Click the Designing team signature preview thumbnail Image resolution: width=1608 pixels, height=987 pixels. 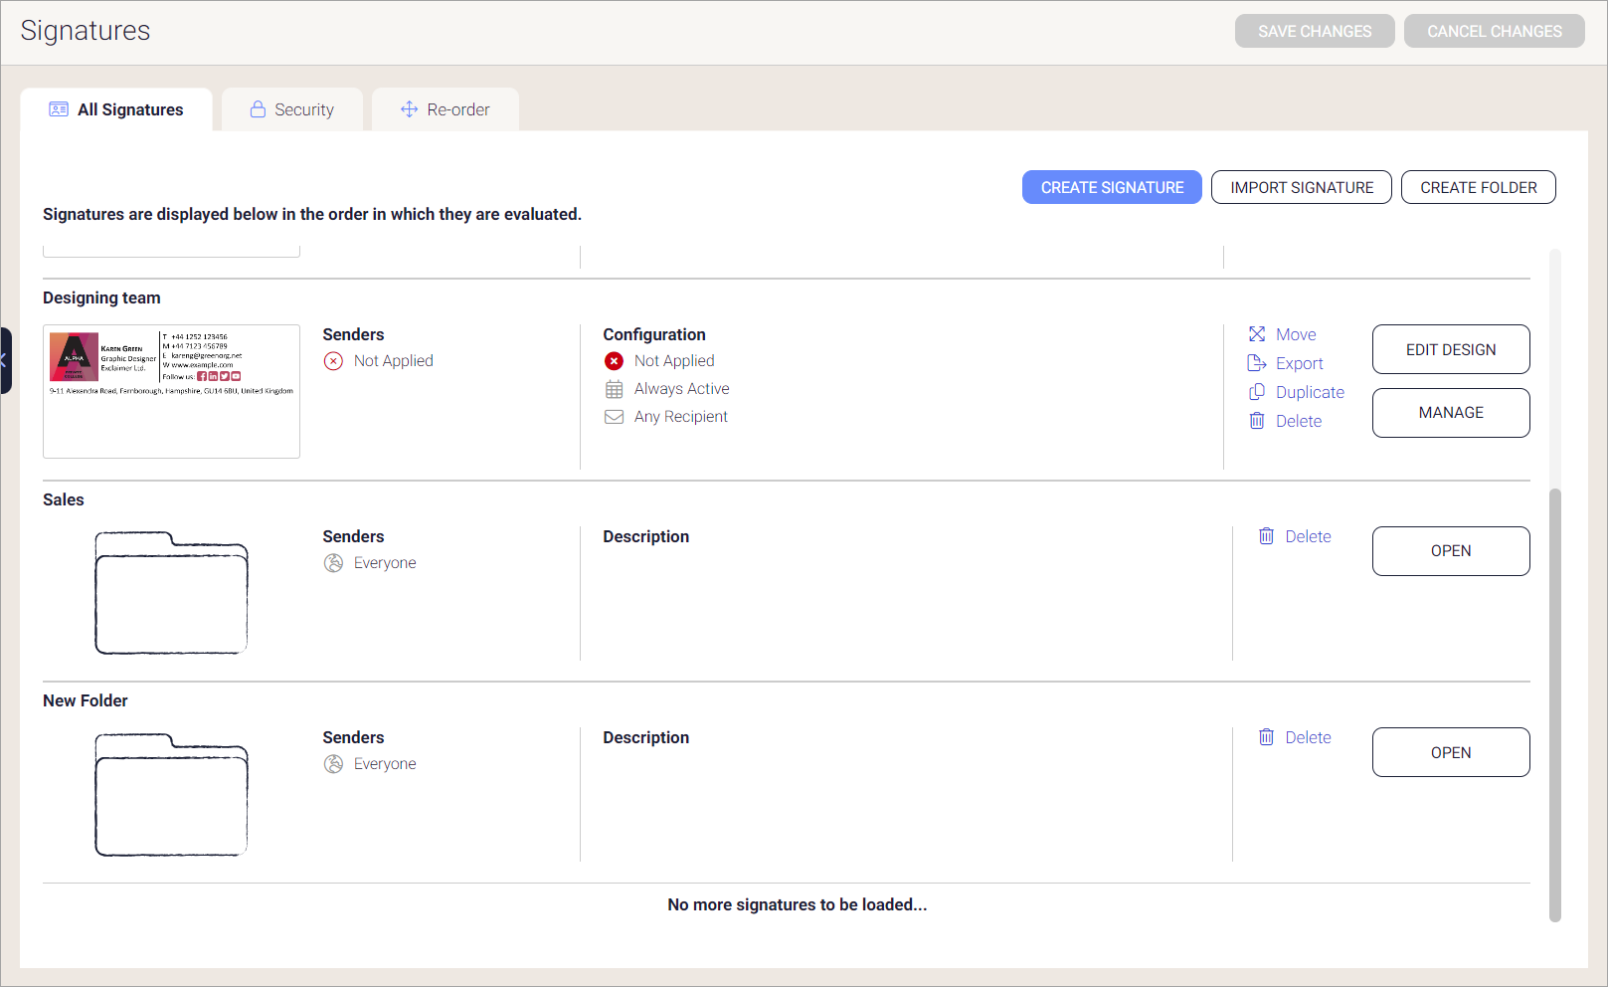point(171,390)
